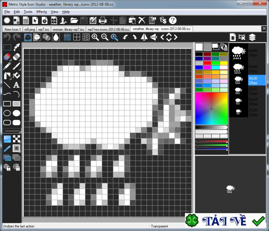Switch to the wp7.icc tab
Image resolution: width=269 pixels, height=231 pixels.
[44, 29]
